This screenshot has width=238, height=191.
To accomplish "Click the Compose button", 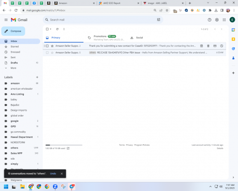I will pyautogui.click(x=13, y=31).
